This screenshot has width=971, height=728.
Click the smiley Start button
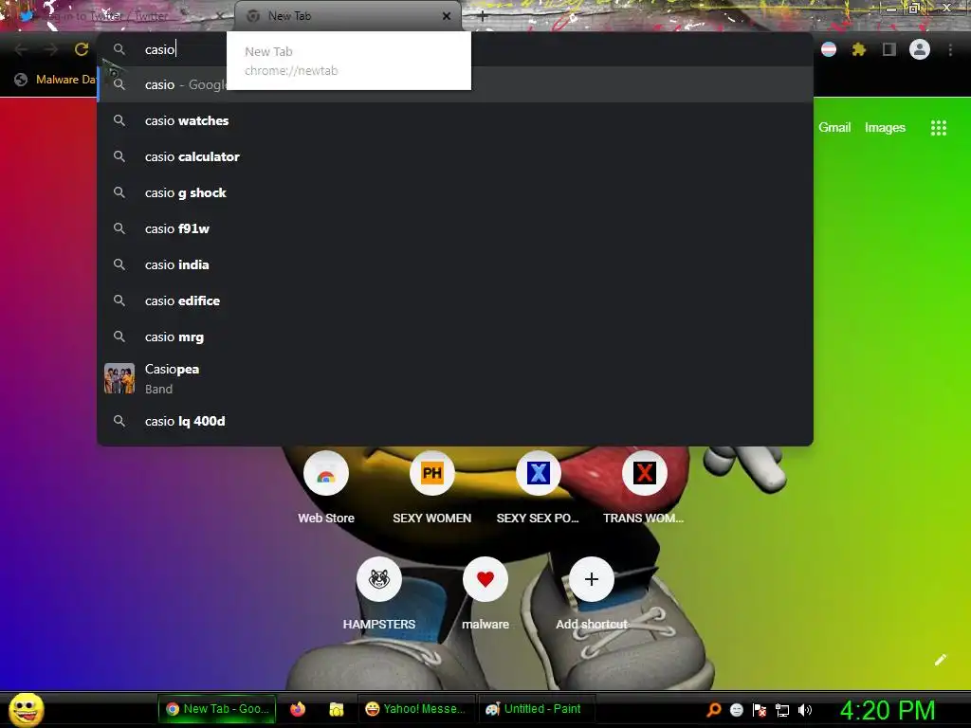click(27, 709)
